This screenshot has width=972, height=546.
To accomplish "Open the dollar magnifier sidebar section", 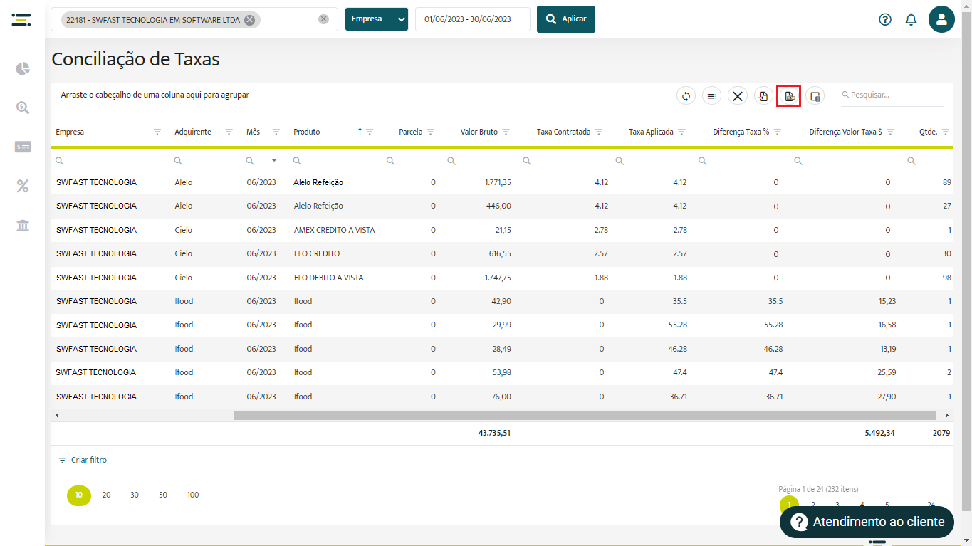I will 23,107.
